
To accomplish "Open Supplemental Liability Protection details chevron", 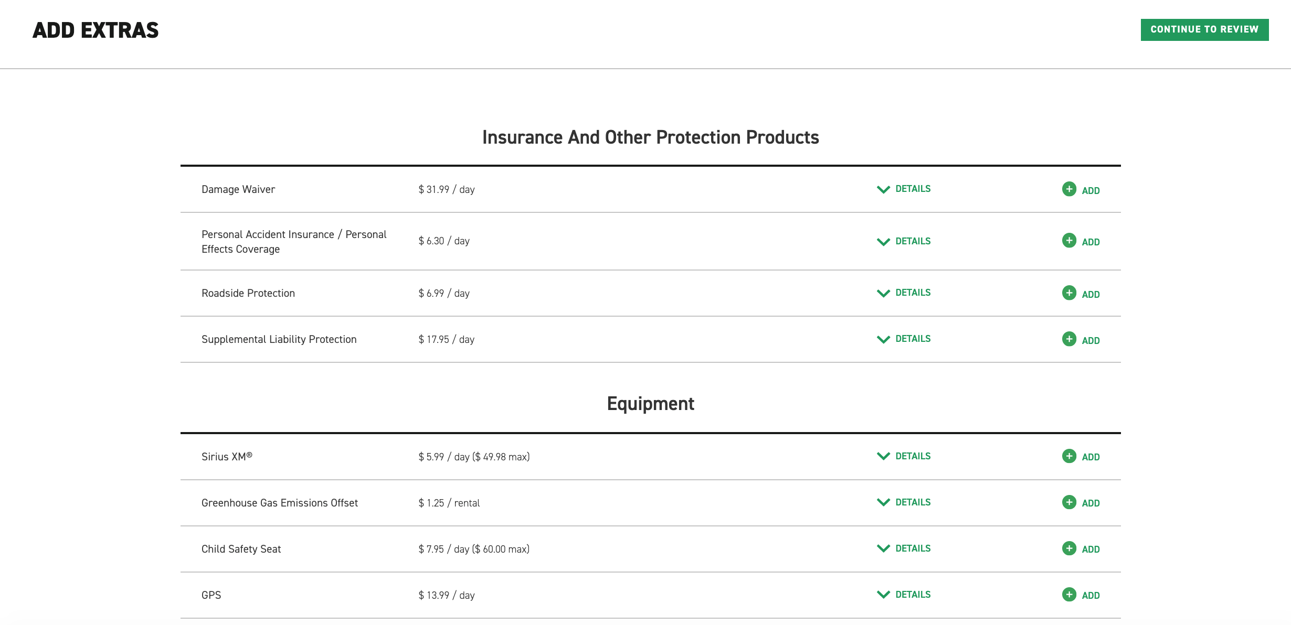I will pyautogui.click(x=903, y=339).
